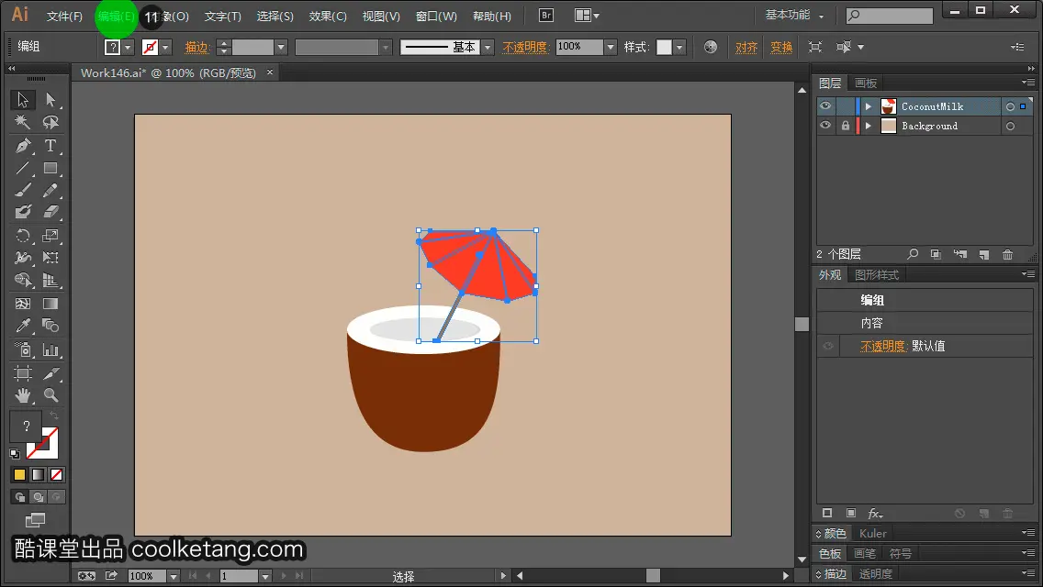Image resolution: width=1043 pixels, height=587 pixels.
Task: Open the 文件(F) menu
Action: pyautogui.click(x=64, y=16)
